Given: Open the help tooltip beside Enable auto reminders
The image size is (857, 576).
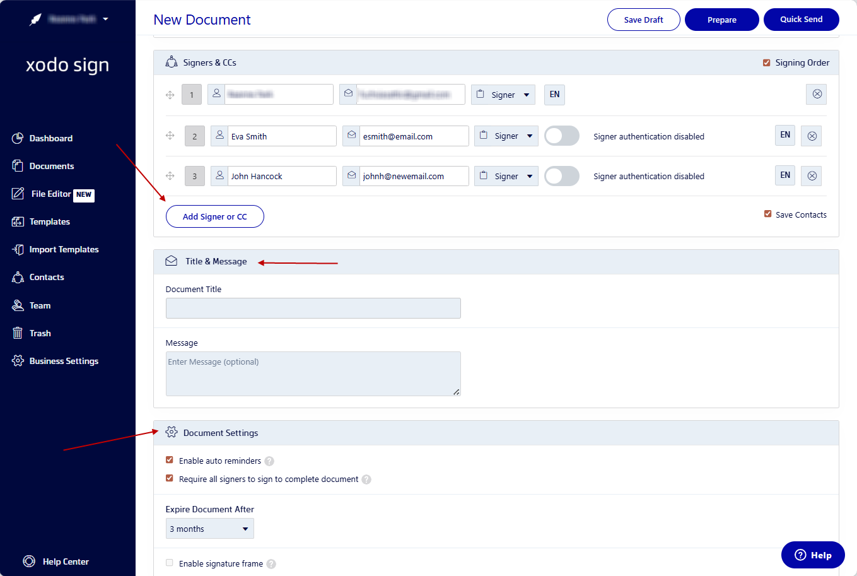Looking at the screenshot, I should coord(269,461).
